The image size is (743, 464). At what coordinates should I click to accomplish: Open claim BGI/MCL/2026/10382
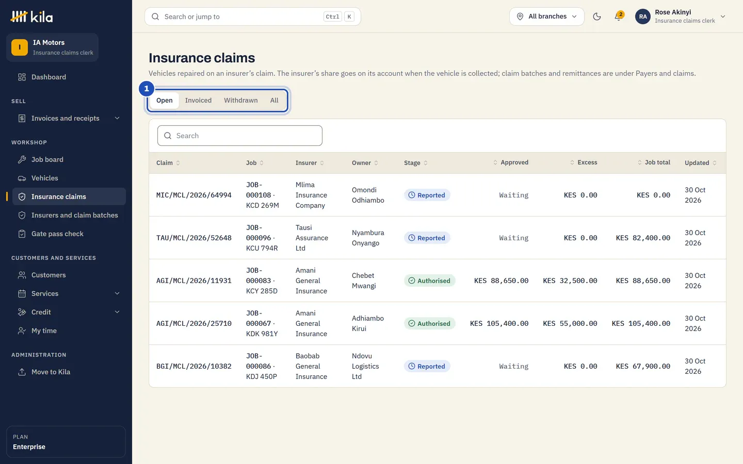(x=194, y=367)
